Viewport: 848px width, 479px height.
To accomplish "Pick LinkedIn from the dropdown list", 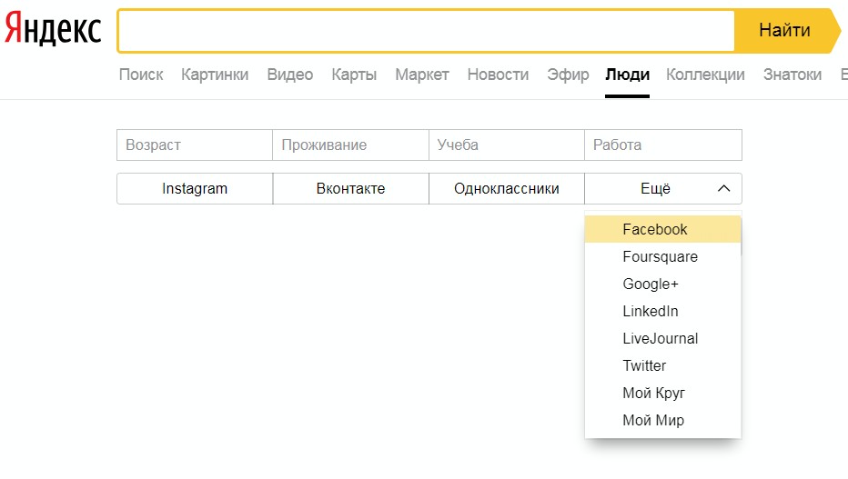I will (662, 311).
